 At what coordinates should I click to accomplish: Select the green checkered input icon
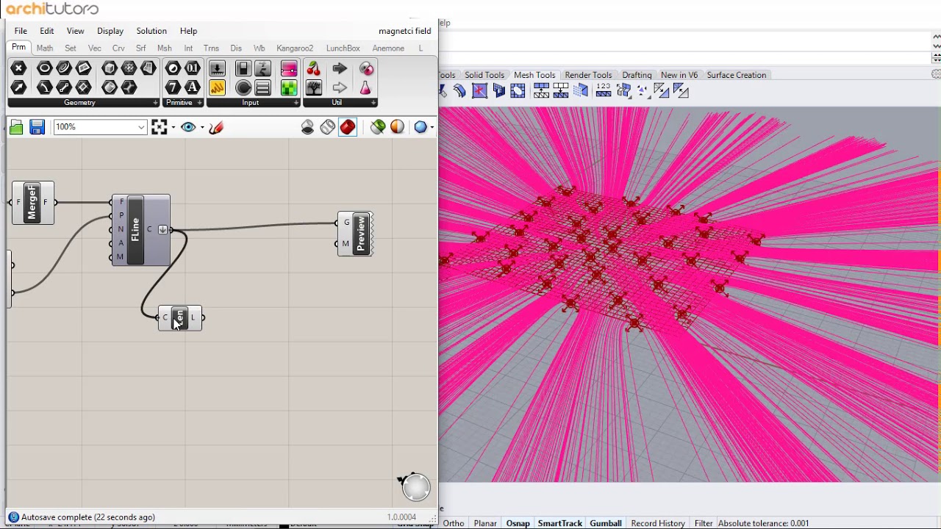pos(289,87)
